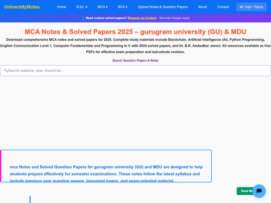Open Upload Notes & Question Papers page
The height and width of the screenshot is (203, 271).
coord(163,7)
